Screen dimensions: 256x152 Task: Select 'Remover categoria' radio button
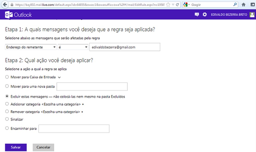7,111
